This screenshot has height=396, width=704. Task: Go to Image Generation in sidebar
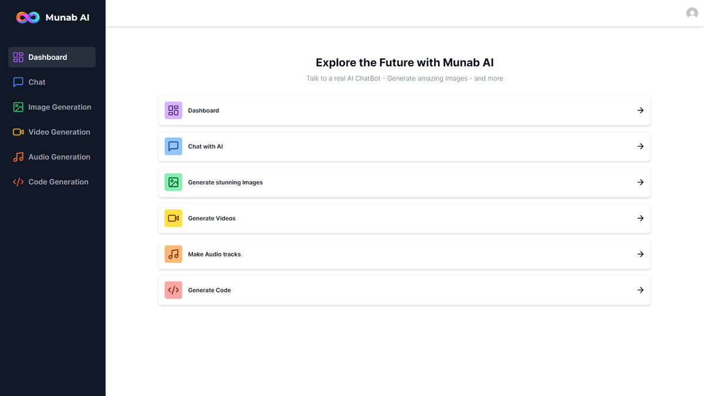click(x=59, y=107)
